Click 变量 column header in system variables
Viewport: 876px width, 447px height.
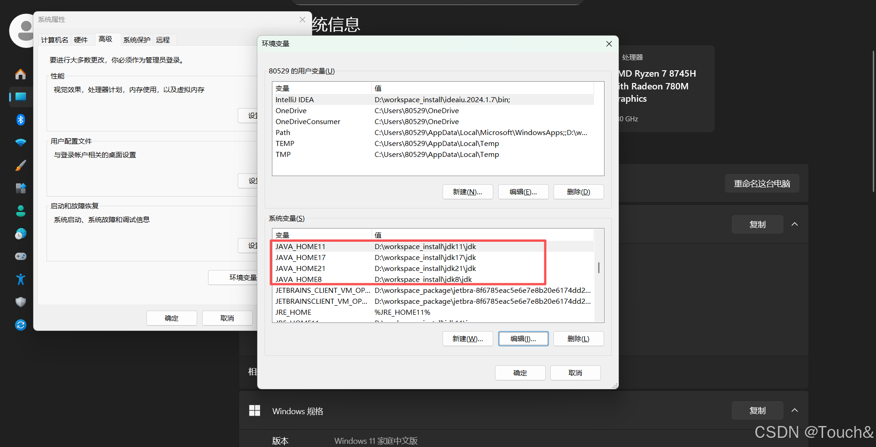(322, 235)
